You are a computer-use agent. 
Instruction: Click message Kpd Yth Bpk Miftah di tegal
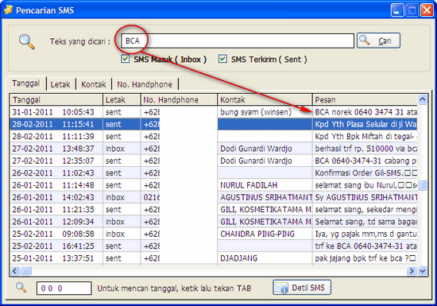click(365, 136)
